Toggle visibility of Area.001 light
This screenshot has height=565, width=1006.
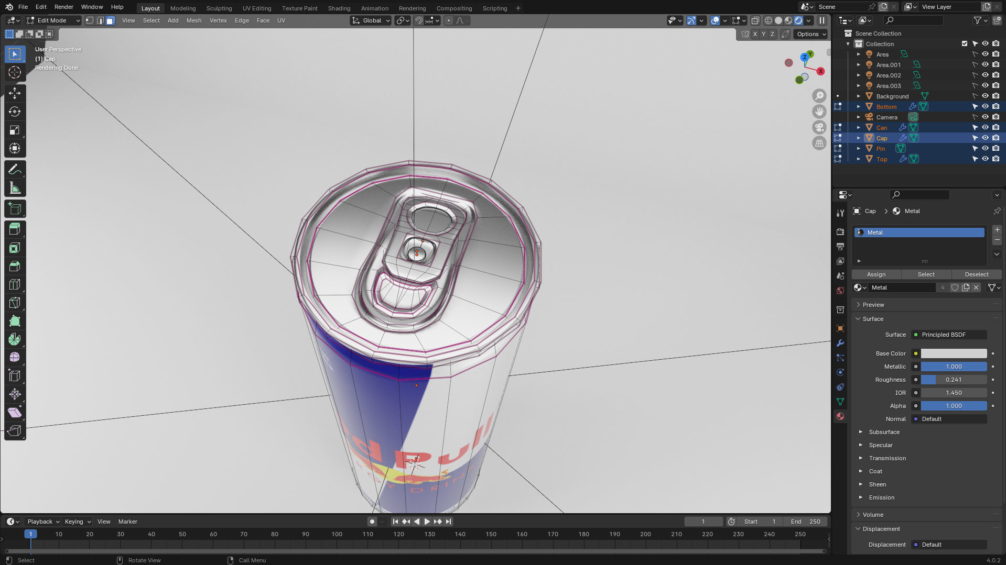click(x=985, y=65)
